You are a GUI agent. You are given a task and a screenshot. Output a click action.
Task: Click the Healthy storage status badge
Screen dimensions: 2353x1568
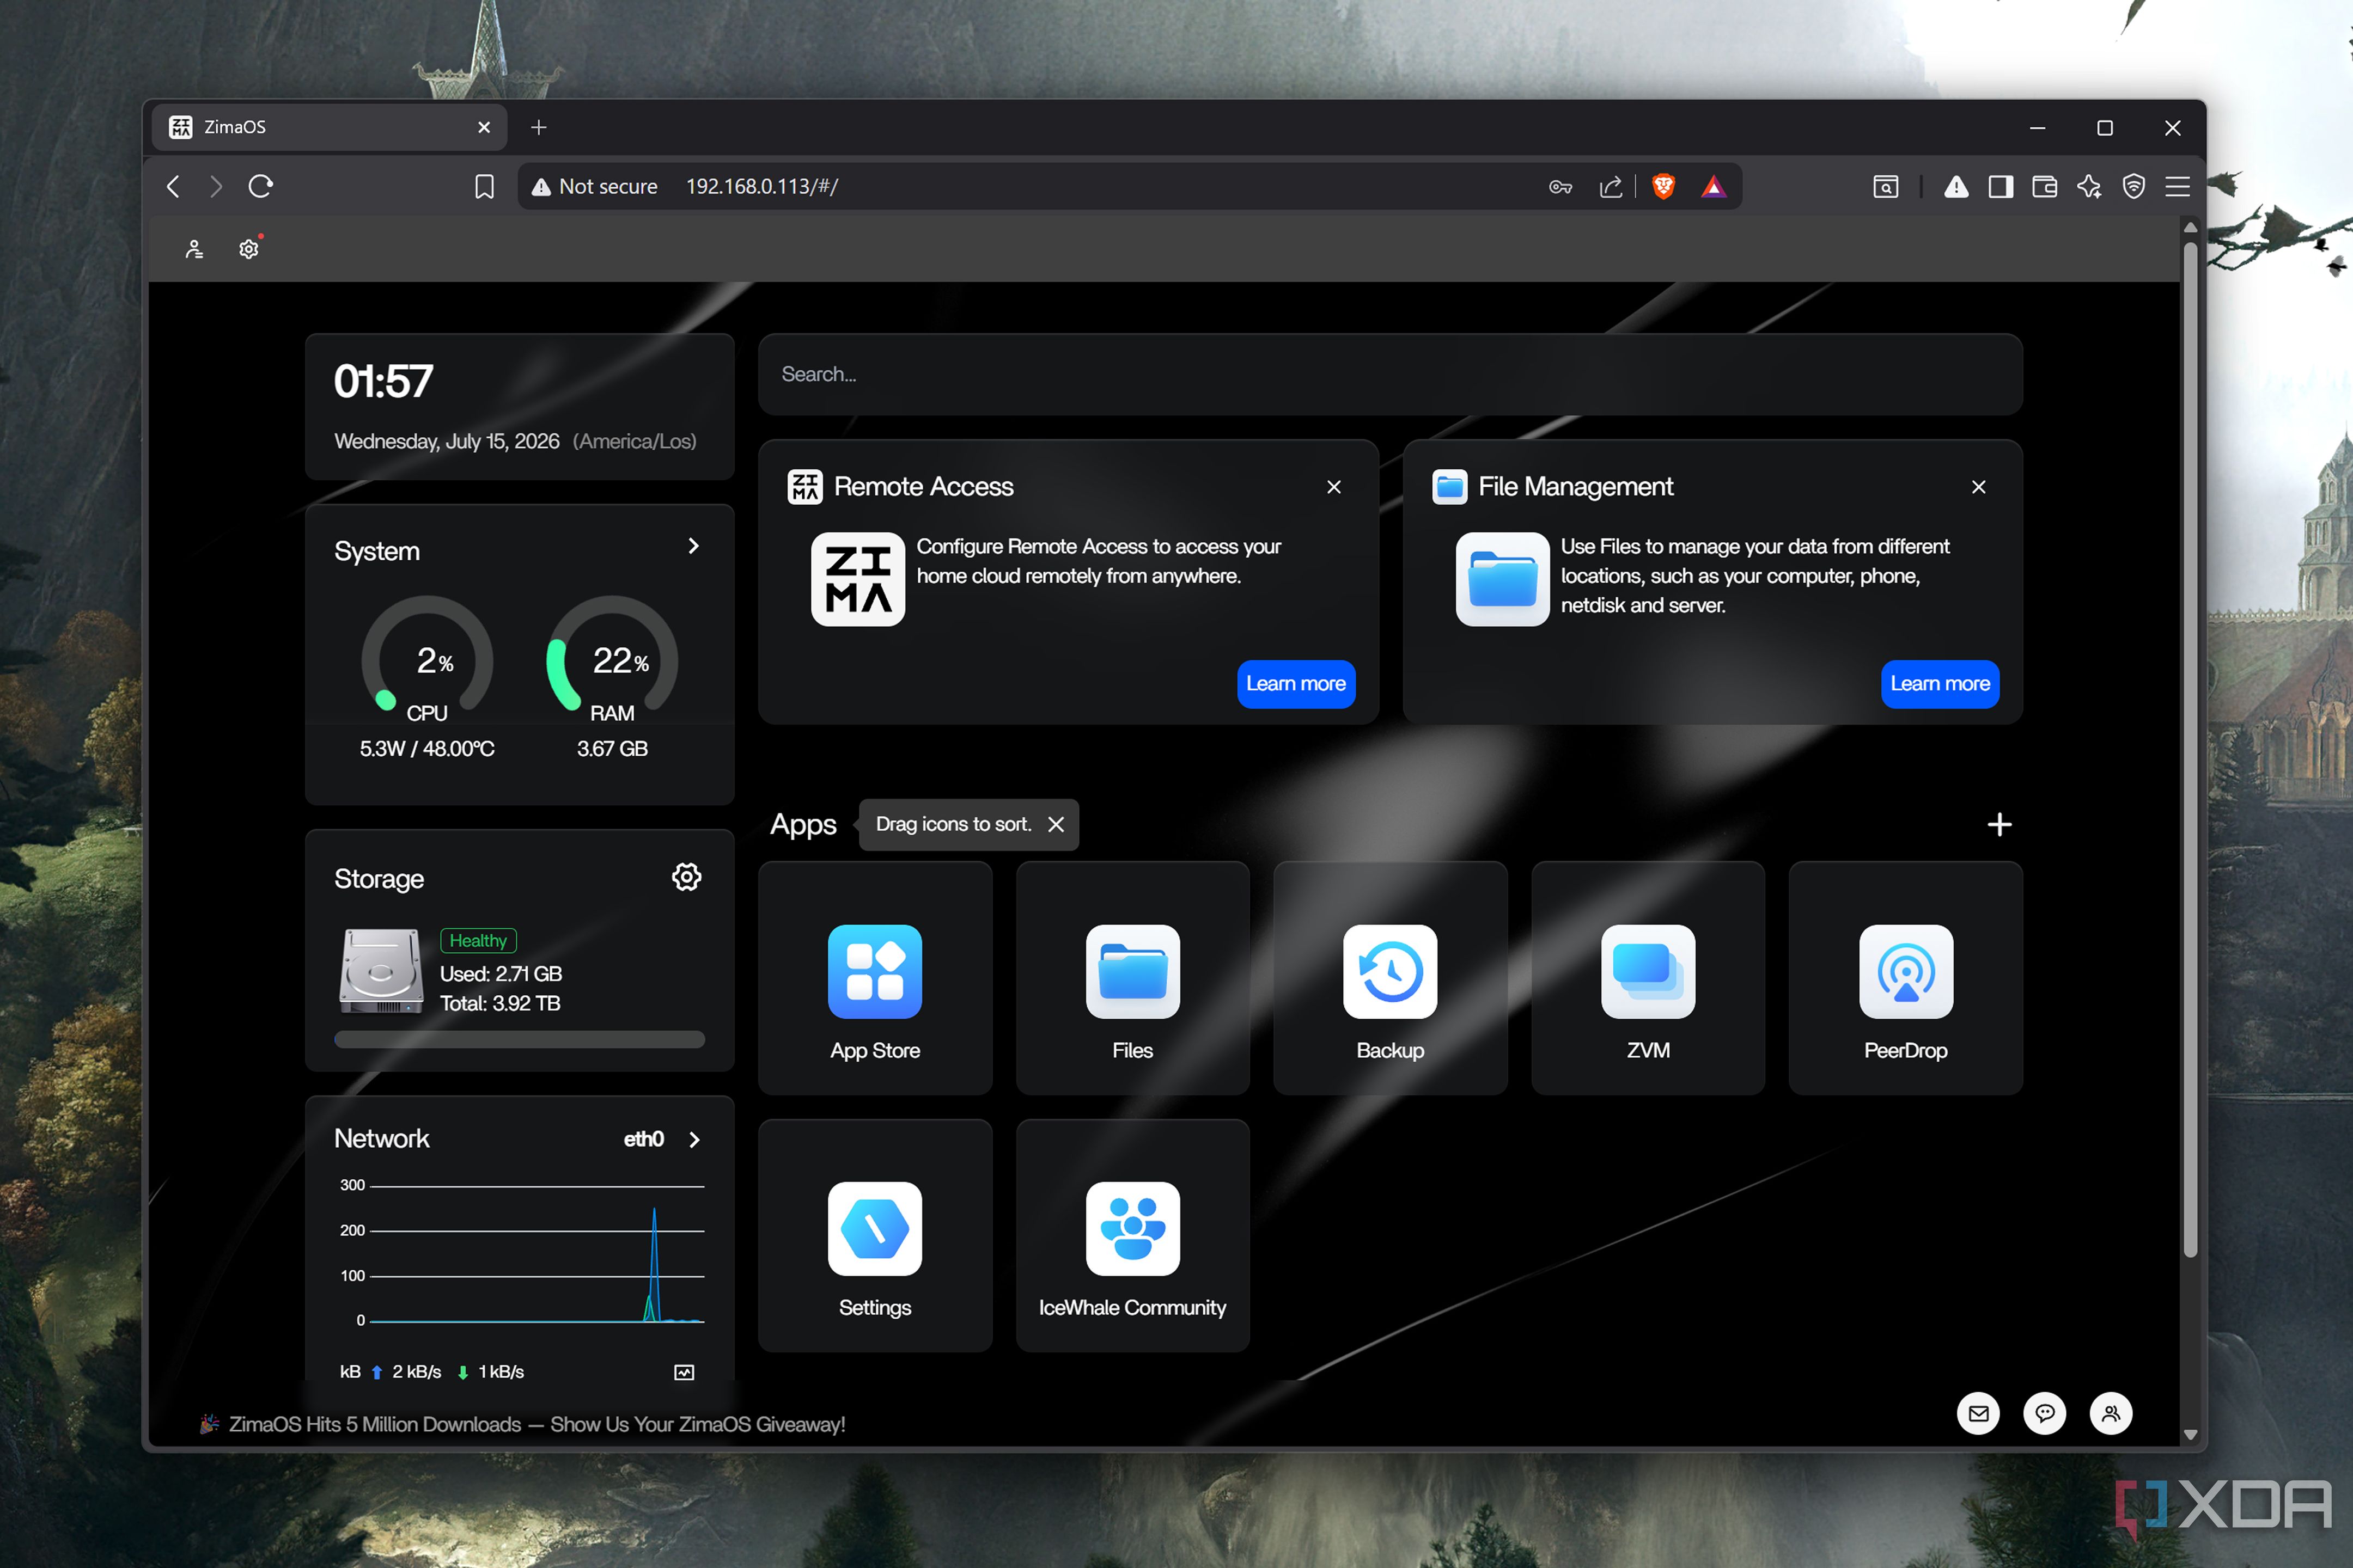(x=477, y=940)
